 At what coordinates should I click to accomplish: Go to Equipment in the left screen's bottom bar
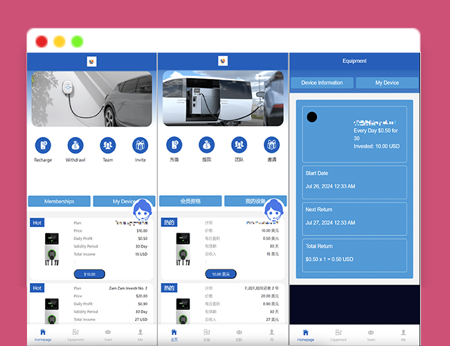75,335
